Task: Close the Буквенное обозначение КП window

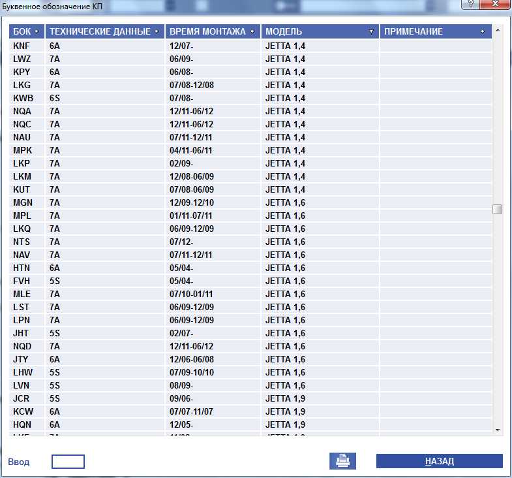Action: [496, 4]
